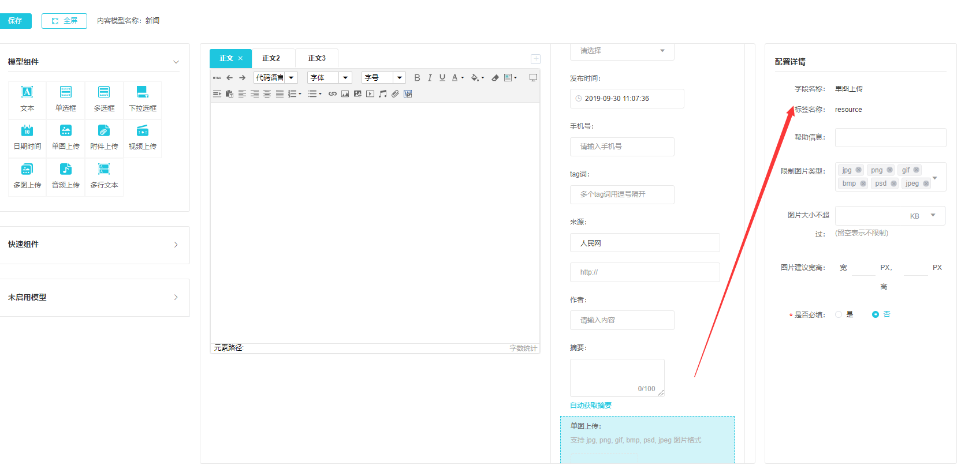The image size is (961, 465).
Task: Add the 单图上传 single image component
Action: tap(66, 138)
